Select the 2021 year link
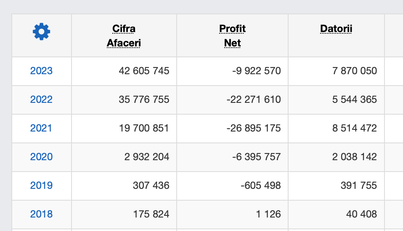403x231 pixels. coord(41,128)
